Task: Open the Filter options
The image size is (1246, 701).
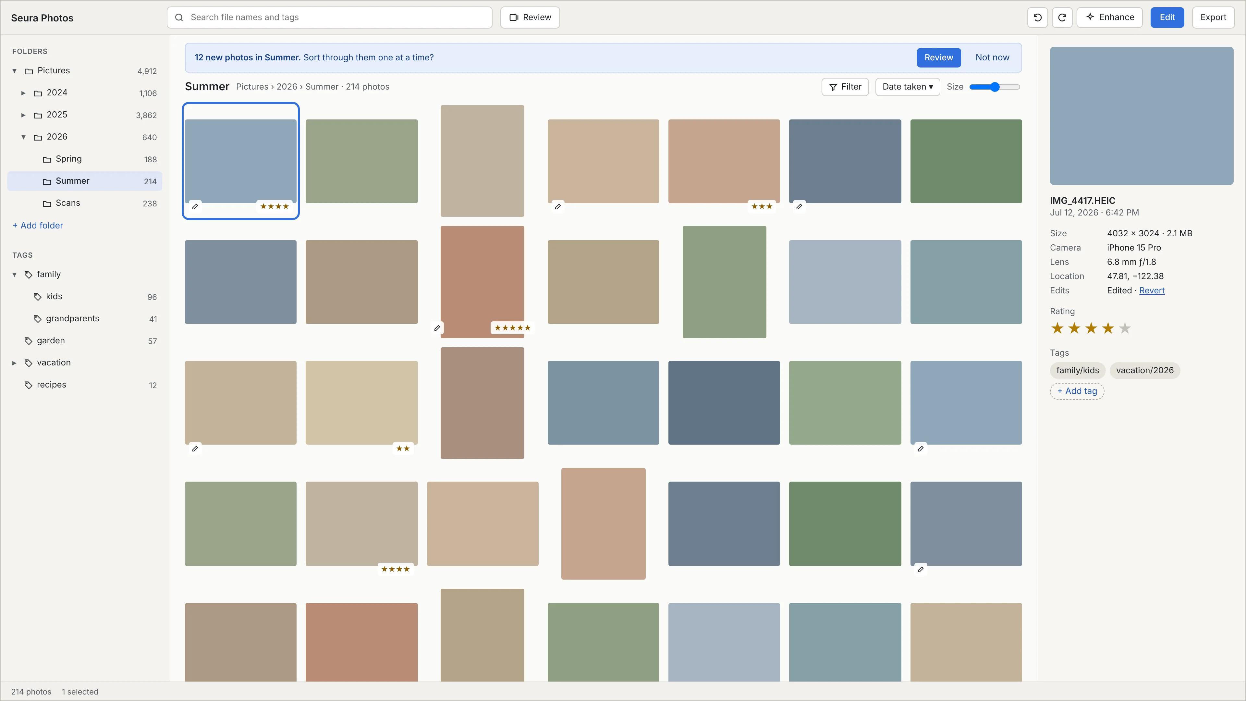Action: [845, 87]
